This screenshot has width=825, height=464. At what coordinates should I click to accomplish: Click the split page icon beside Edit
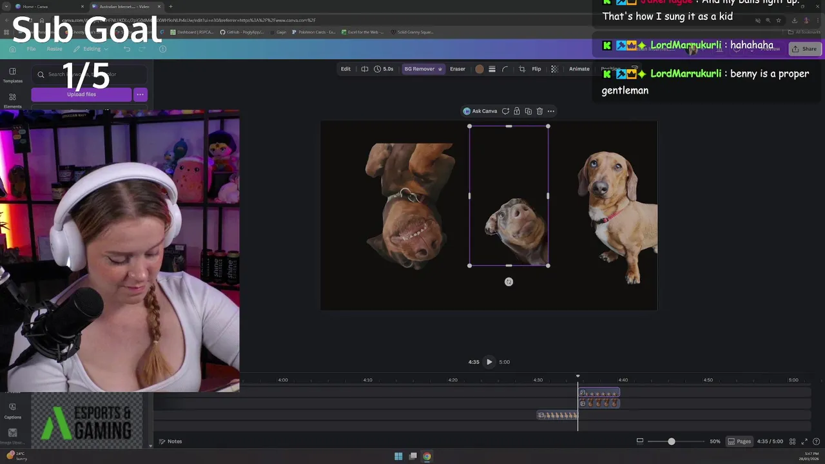(365, 69)
